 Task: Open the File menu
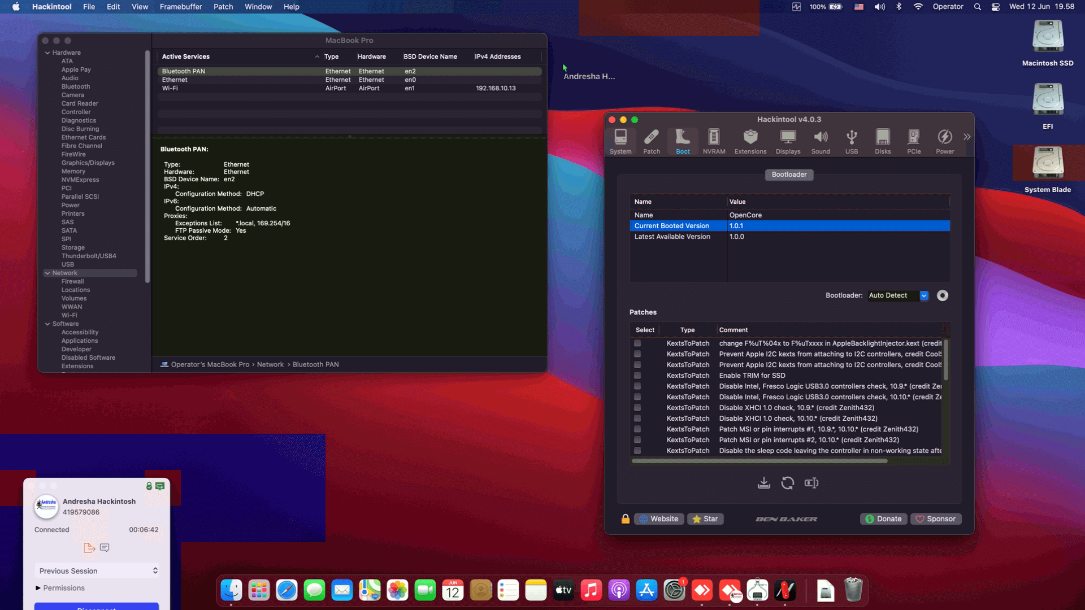(x=89, y=7)
